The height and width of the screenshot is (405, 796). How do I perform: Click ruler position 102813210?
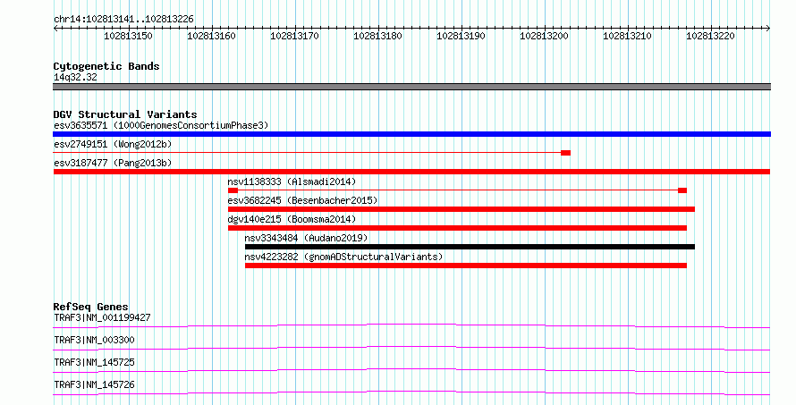pos(628,36)
